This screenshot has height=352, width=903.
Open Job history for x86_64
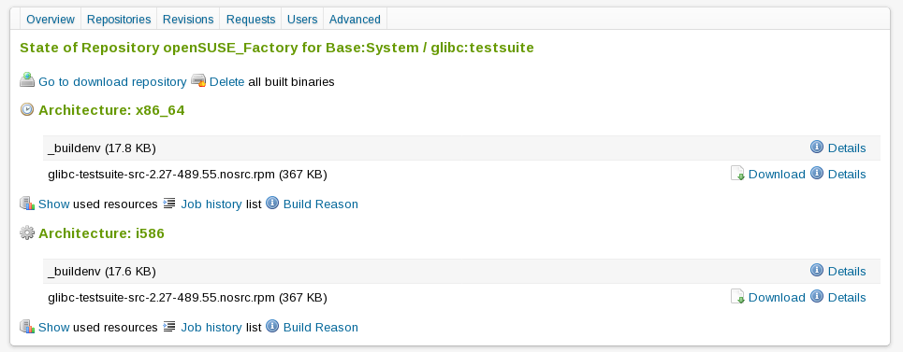coord(211,204)
